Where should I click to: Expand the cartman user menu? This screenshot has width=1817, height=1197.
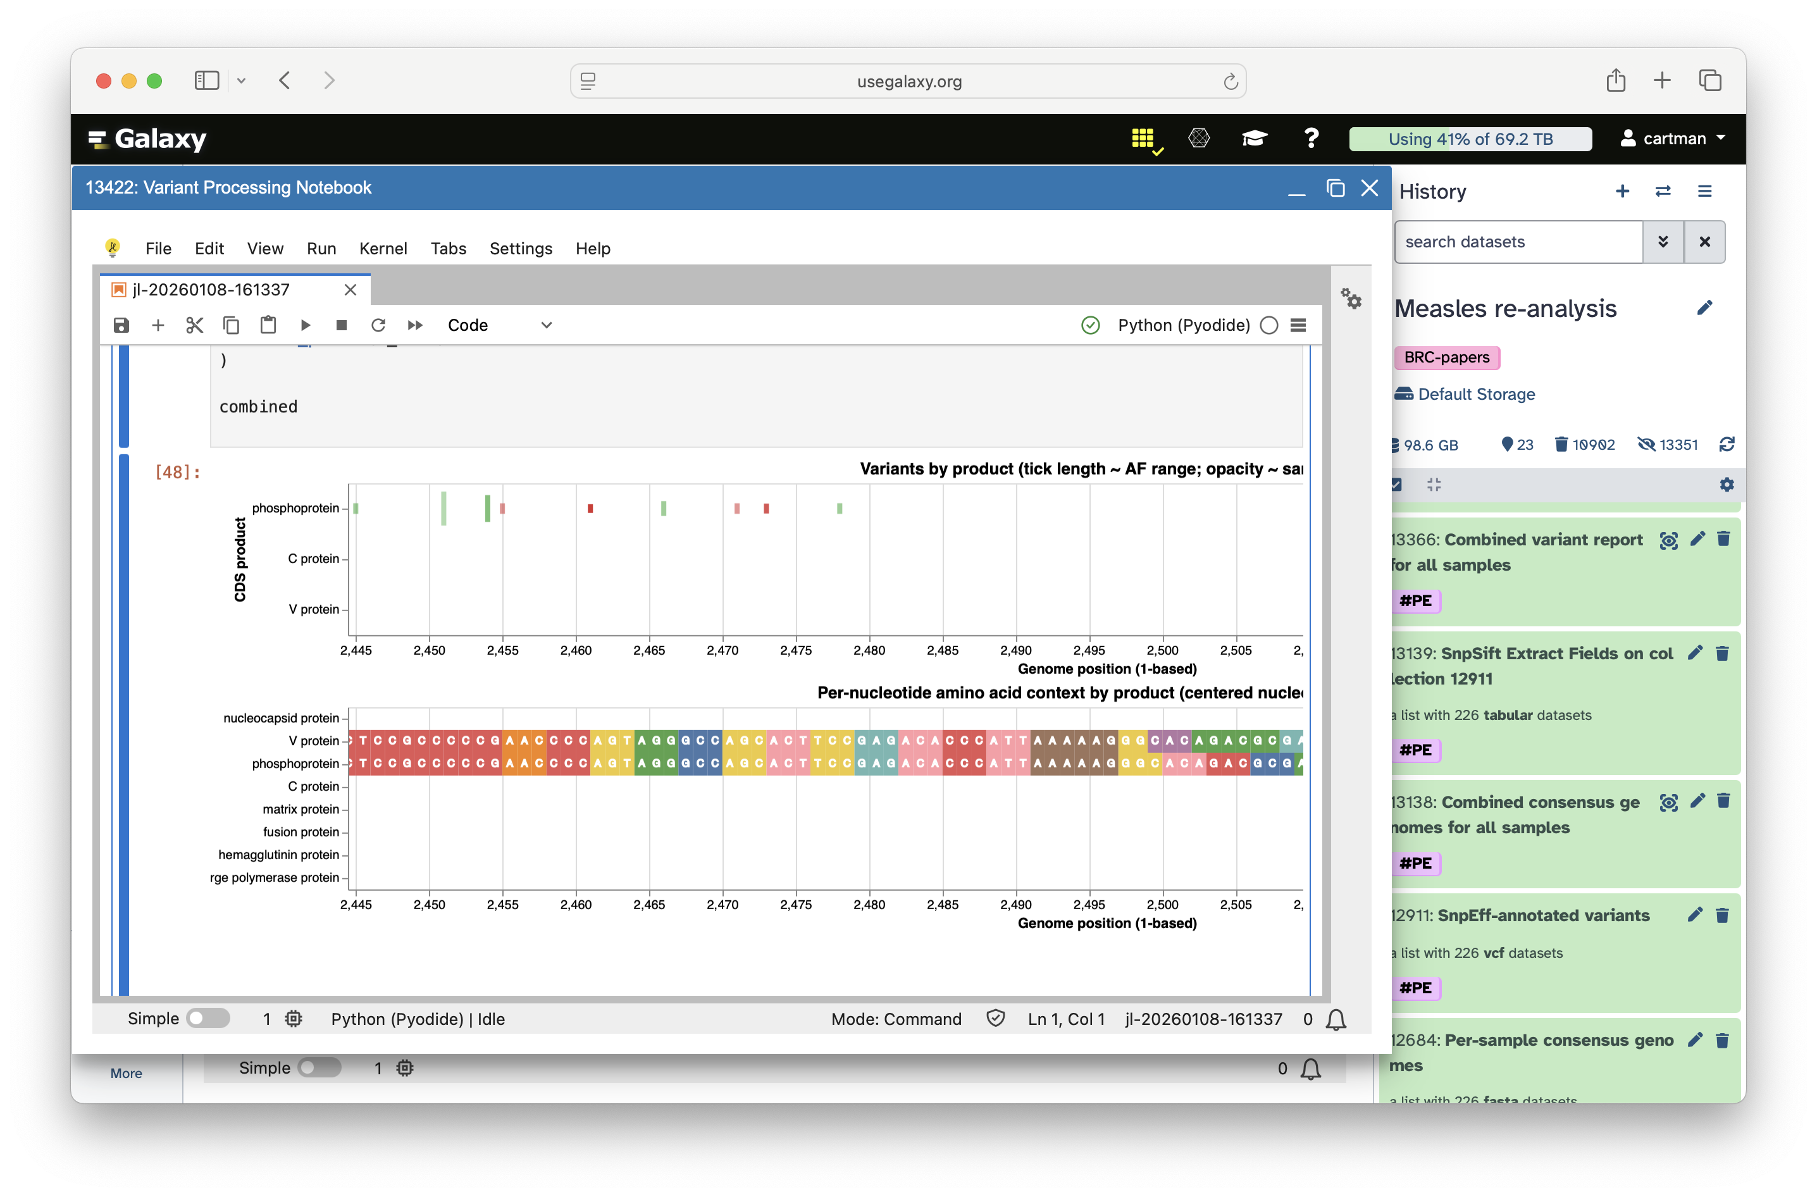click(x=1673, y=138)
